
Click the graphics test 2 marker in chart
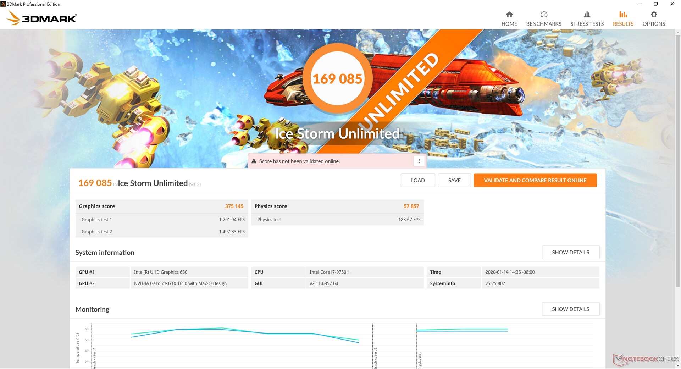376,358
